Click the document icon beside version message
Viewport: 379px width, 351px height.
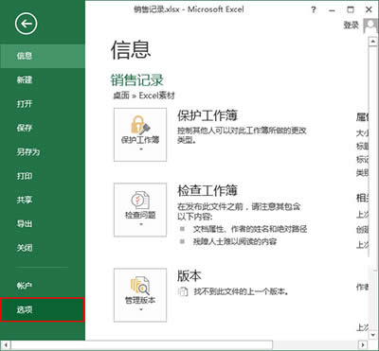(x=183, y=291)
